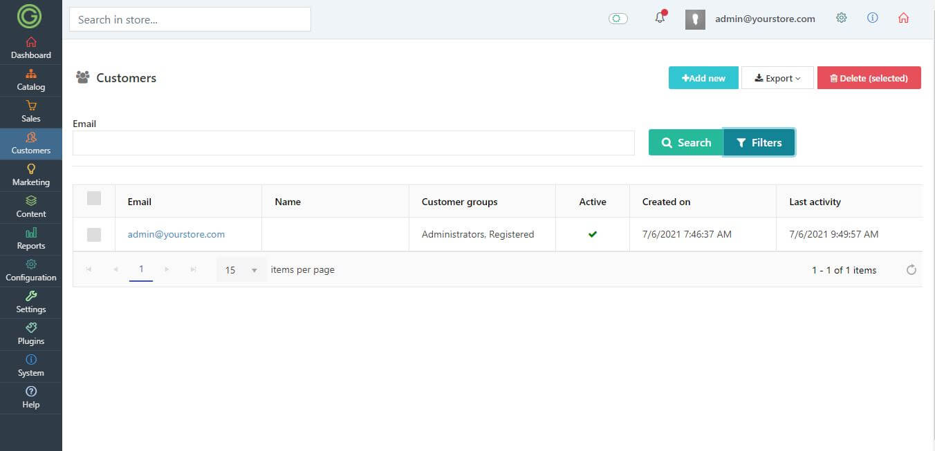Click the green Active checkmark

click(x=593, y=234)
